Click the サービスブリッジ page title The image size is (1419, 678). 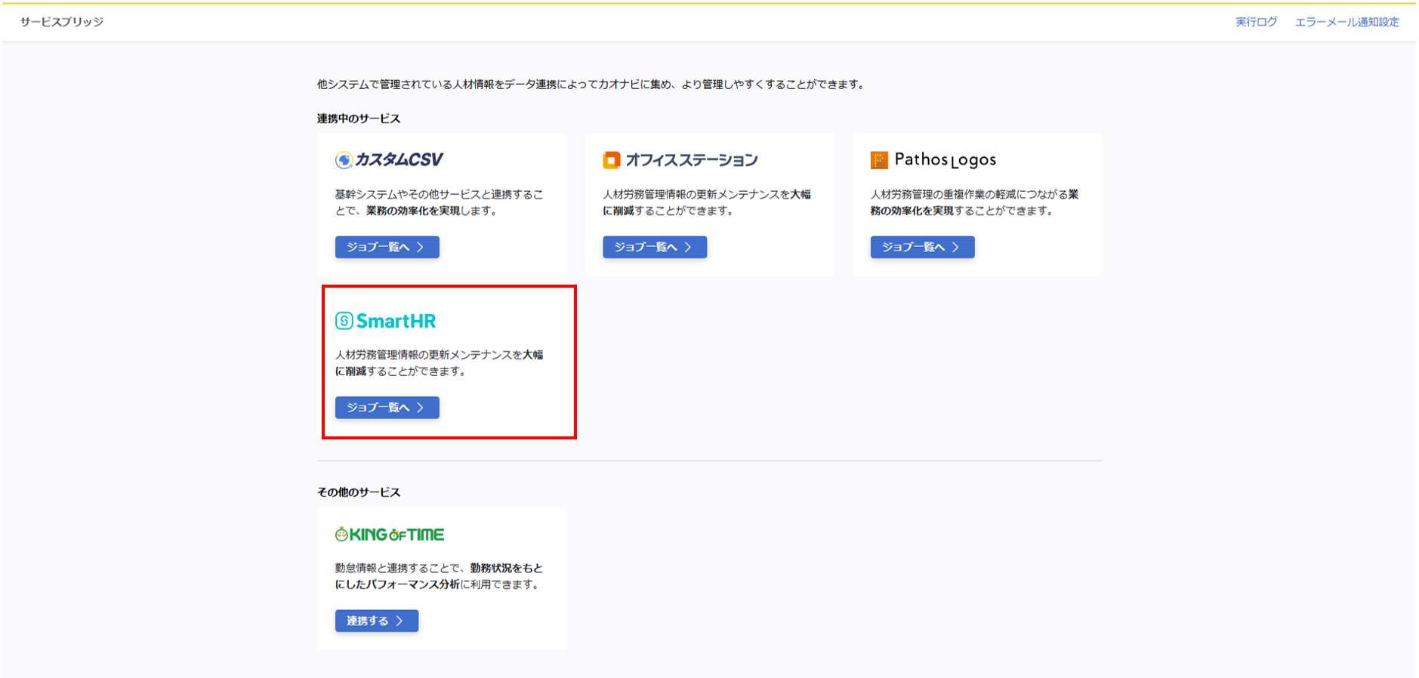click(x=62, y=22)
